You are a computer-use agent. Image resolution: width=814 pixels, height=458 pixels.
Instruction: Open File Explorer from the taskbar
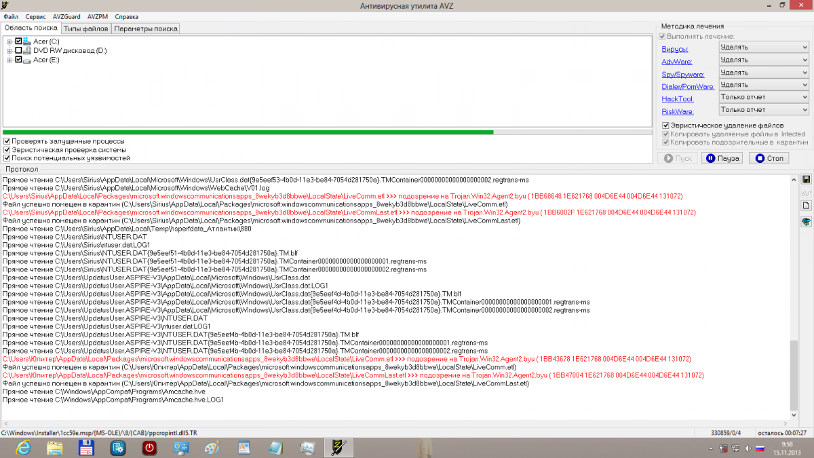pos(55,448)
